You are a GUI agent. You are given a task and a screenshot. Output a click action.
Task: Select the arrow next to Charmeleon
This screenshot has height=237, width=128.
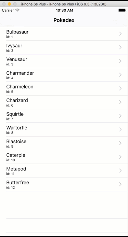120,88
